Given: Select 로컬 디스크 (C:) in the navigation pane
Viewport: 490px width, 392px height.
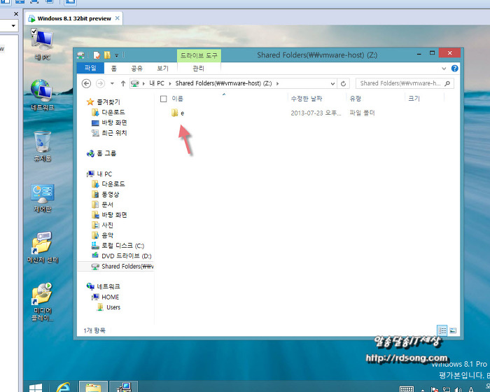Looking at the screenshot, I should point(122,246).
